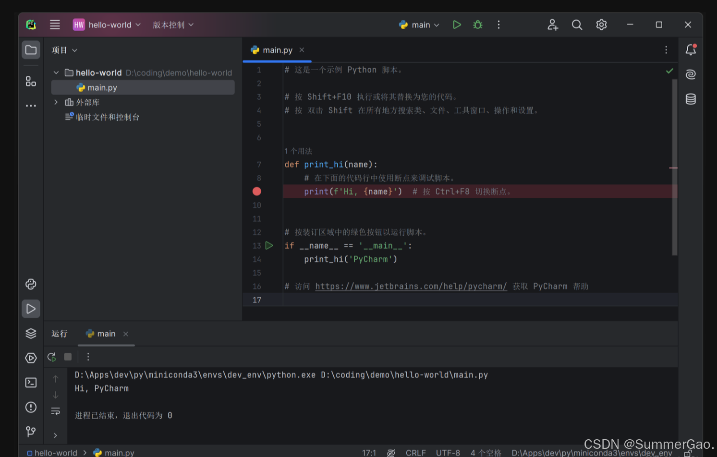Open the Database tool window
Screen dimensions: 717x457
click(690, 99)
